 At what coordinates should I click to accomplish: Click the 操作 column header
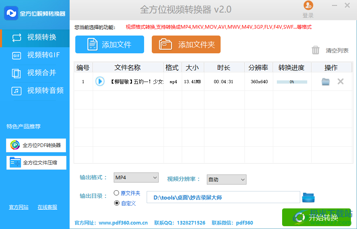point(331,67)
